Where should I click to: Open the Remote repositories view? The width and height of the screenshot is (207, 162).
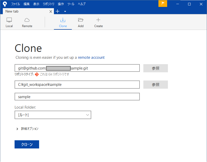pyautogui.click(x=27, y=22)
